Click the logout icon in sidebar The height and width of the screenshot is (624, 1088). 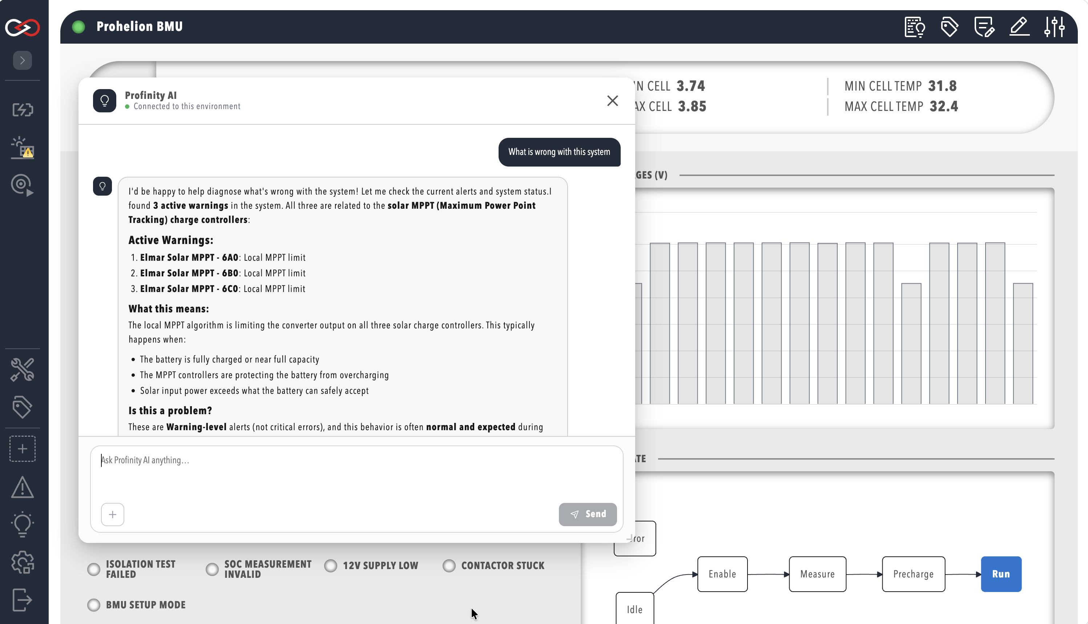(x=22, y=600)
